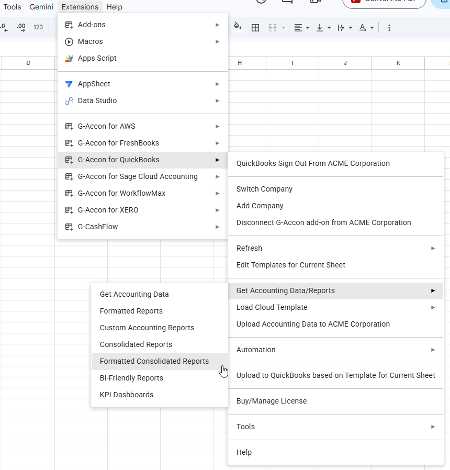Choose Formatted Reports
Viewport: 450px width, 470px height.
[160, 311]
